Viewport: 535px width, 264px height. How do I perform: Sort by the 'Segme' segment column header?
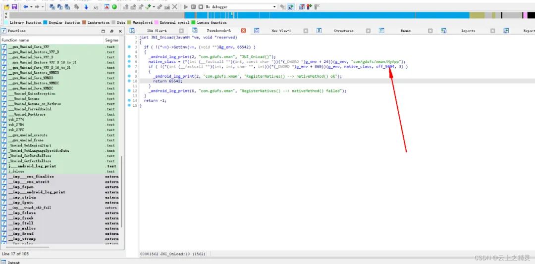click(x=112, y=40)
